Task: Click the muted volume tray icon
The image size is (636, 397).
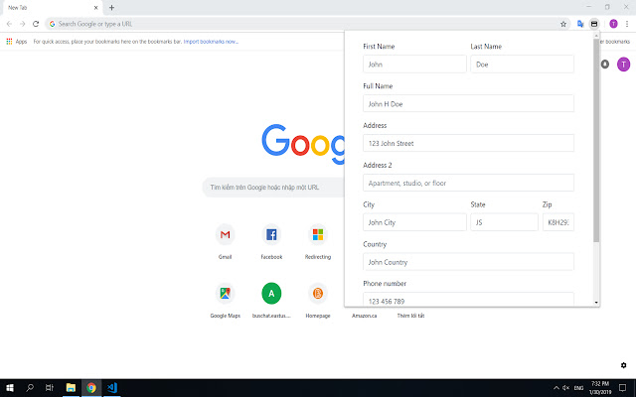Action: [566, 388]
